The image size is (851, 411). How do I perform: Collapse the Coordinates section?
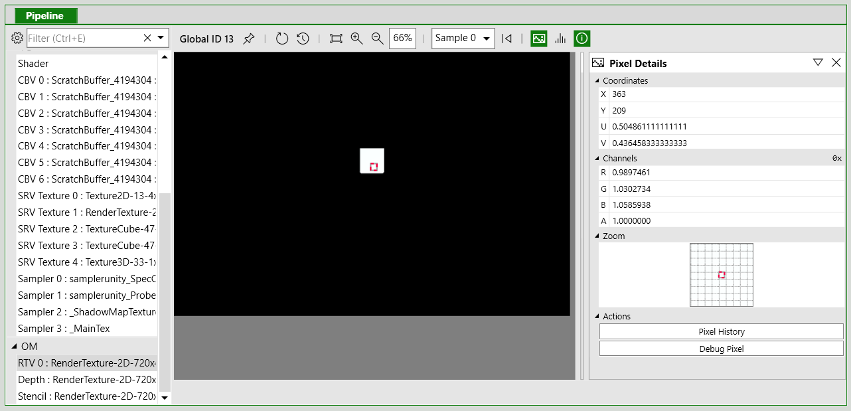click(x=597, y=81)
